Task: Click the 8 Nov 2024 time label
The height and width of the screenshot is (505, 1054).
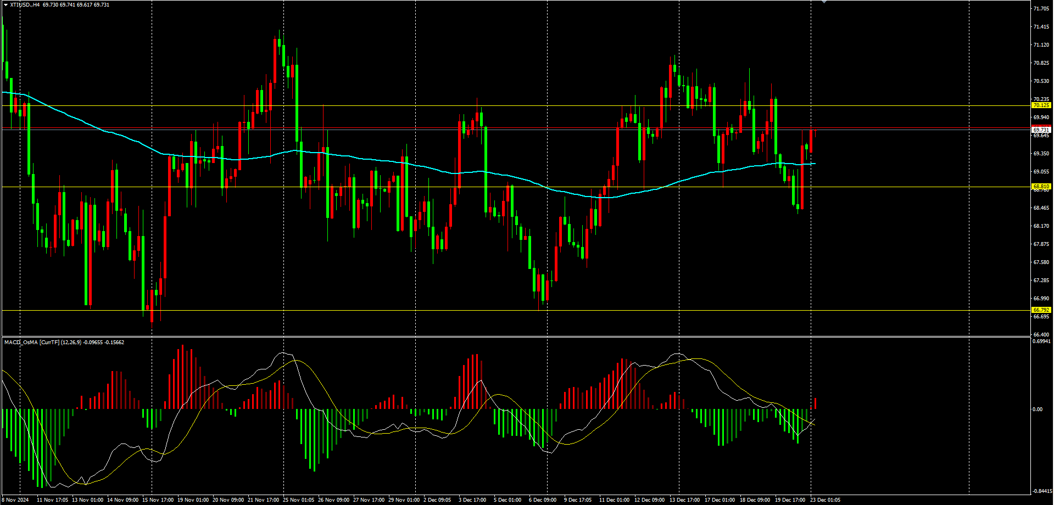Action: pos(15,500)
